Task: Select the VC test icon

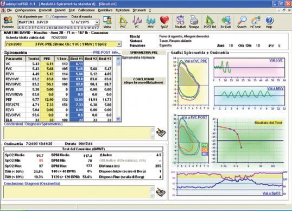Action: point(137,22)
